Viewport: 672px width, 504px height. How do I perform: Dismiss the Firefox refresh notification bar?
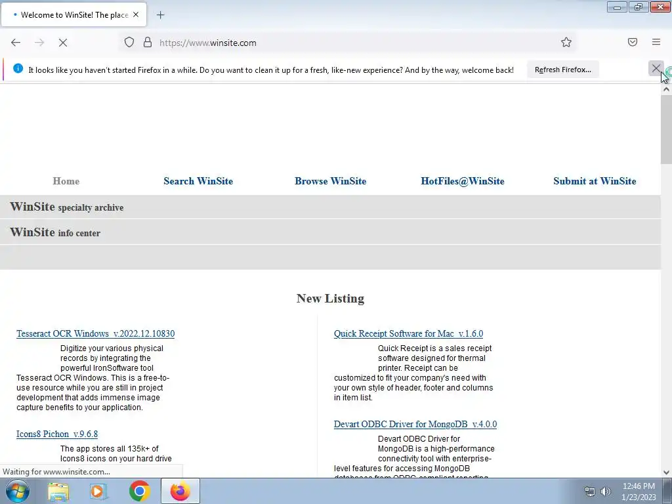point(656,68)
